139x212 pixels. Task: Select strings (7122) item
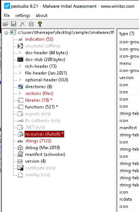(x=38, y=141)
